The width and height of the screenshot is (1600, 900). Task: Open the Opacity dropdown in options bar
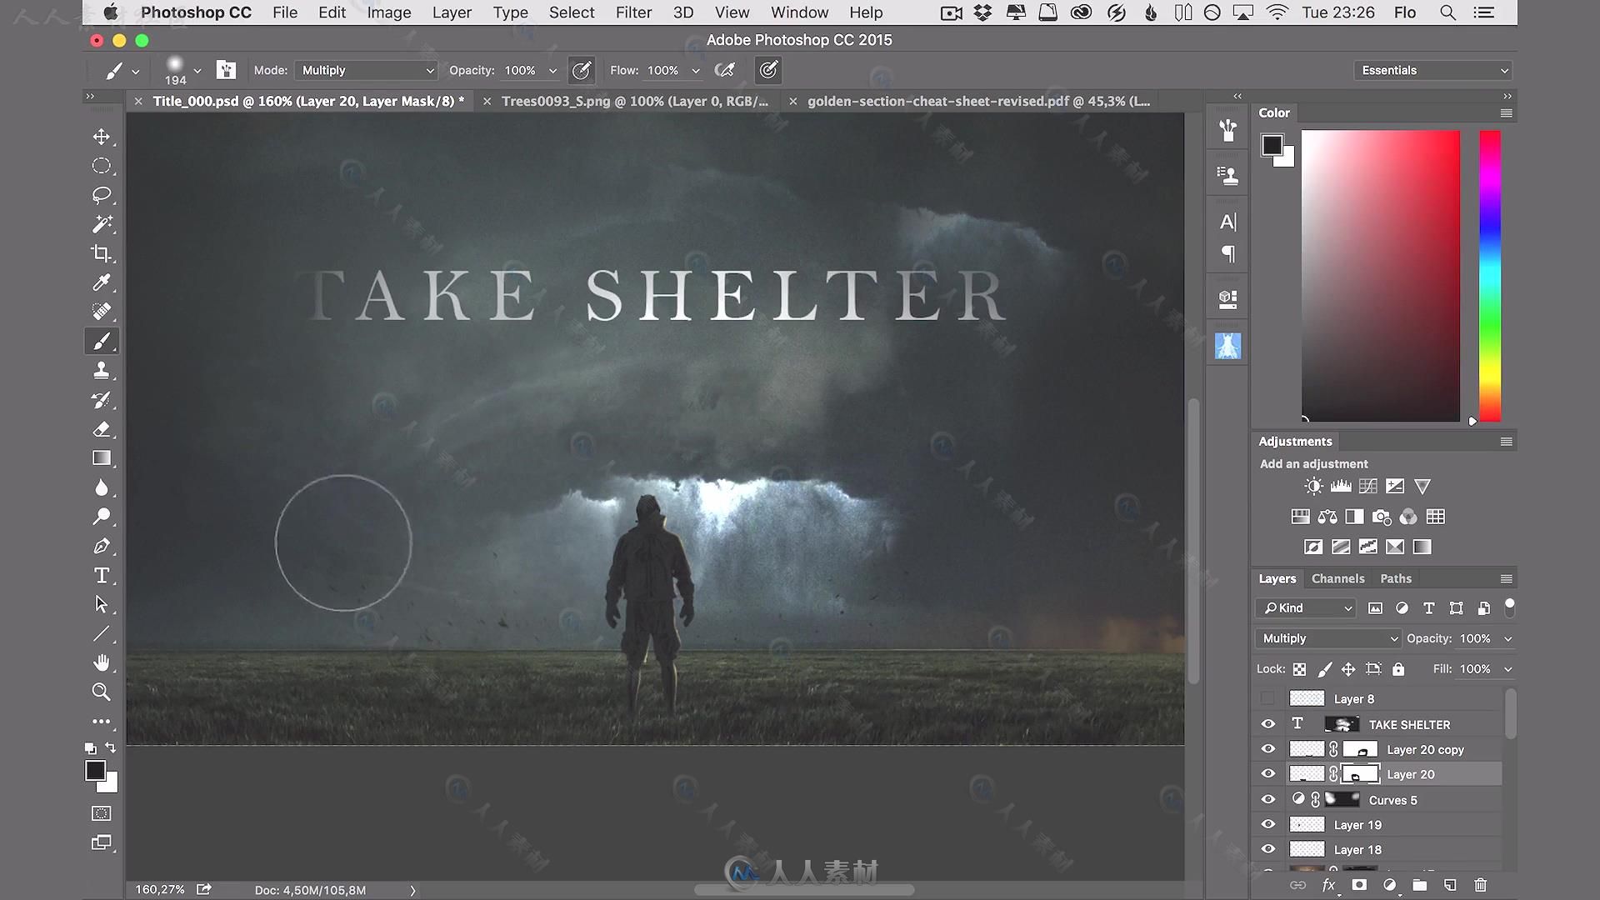point(552,71)
